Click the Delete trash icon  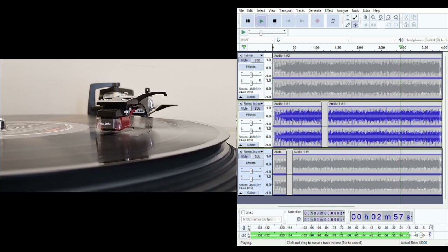pos(414,25)
